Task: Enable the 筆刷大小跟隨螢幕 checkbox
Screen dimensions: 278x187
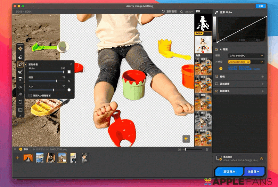Action: (31, 95)
